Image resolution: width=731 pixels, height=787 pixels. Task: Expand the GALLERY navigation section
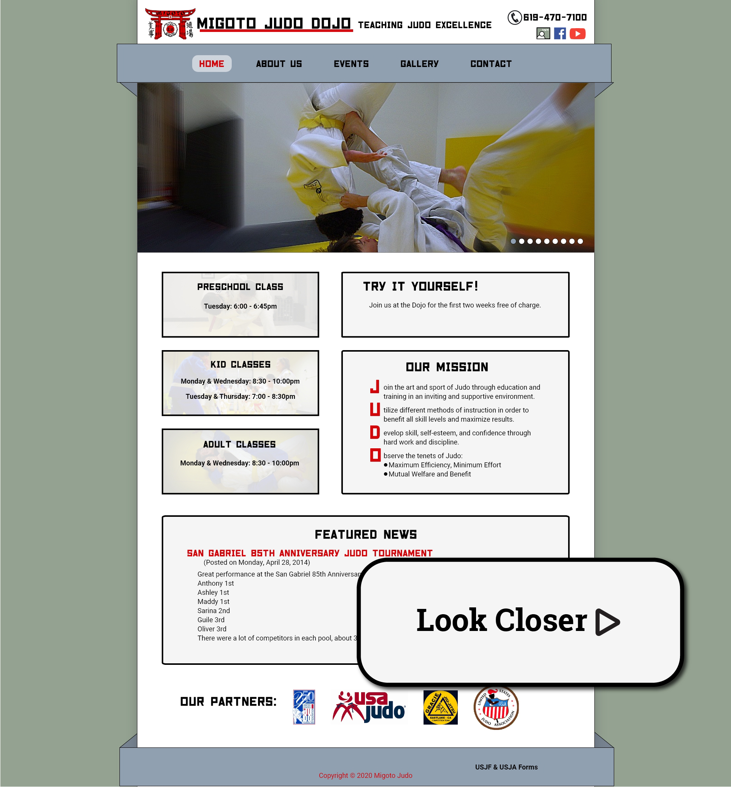(x=420, y=63)
